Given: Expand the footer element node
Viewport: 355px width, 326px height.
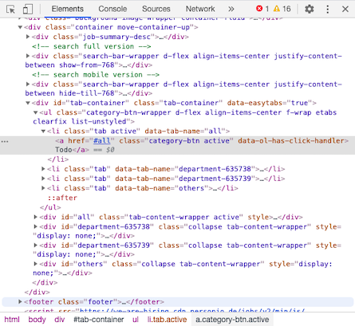Looking at the screenshot, I should click(x=20, y=301).
